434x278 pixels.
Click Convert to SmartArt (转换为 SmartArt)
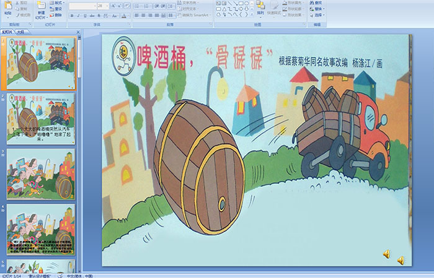pyautogui.click(x=193, y=15)
